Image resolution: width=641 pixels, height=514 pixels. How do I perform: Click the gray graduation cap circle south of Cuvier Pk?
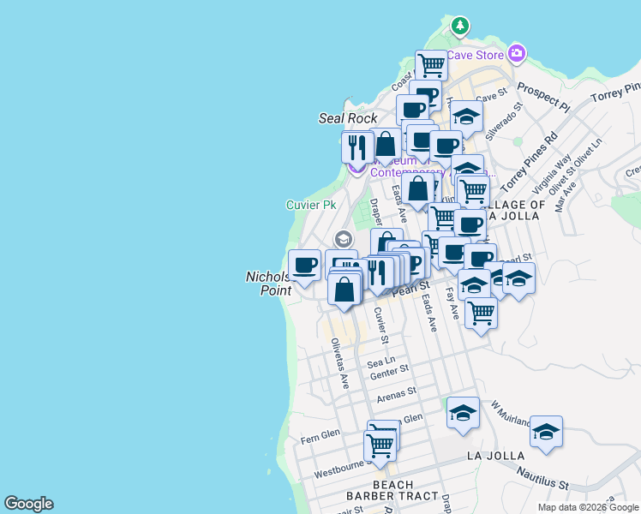(344, 239)
